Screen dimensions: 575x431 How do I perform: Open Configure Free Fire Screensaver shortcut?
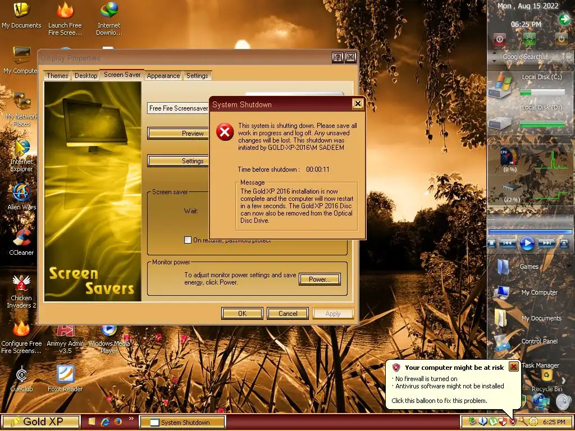point(21,337)
